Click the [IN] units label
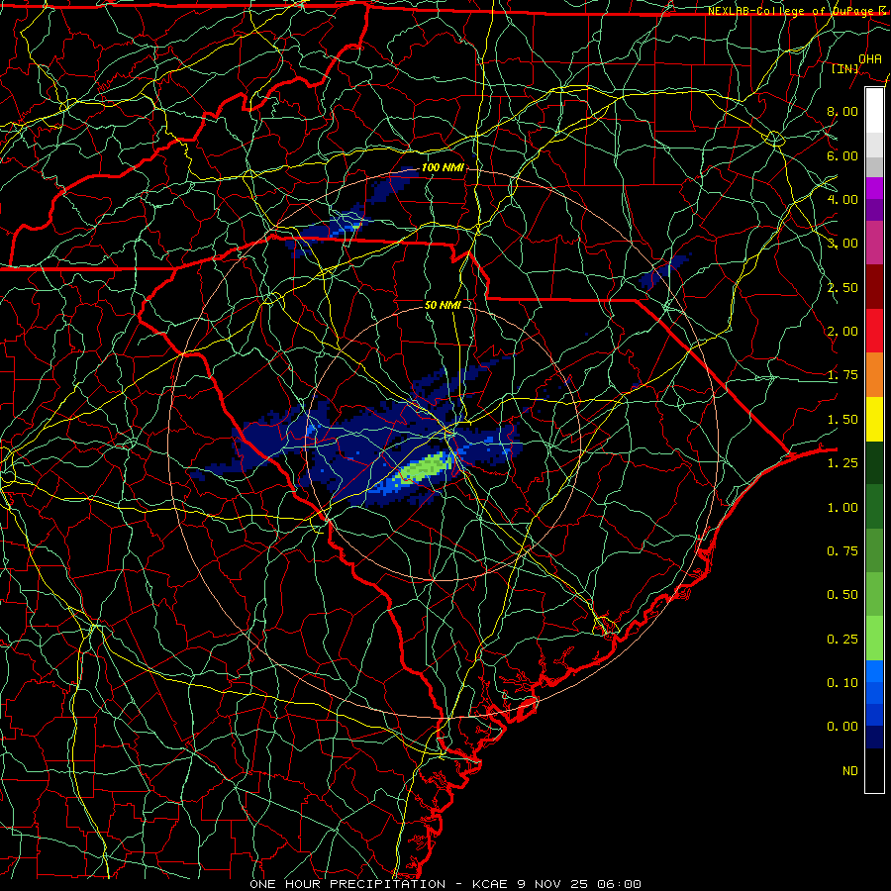This screenshot has height=891, width=891. pos(845,68)
